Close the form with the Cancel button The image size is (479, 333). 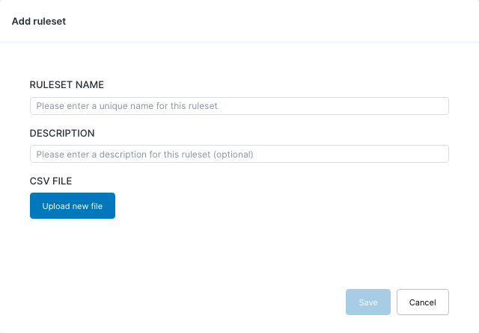(x=422, y=302)
